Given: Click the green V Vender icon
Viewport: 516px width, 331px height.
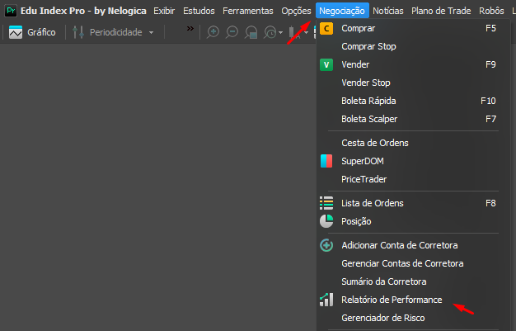Looking at the screenshot, I should tap(326, 64).
